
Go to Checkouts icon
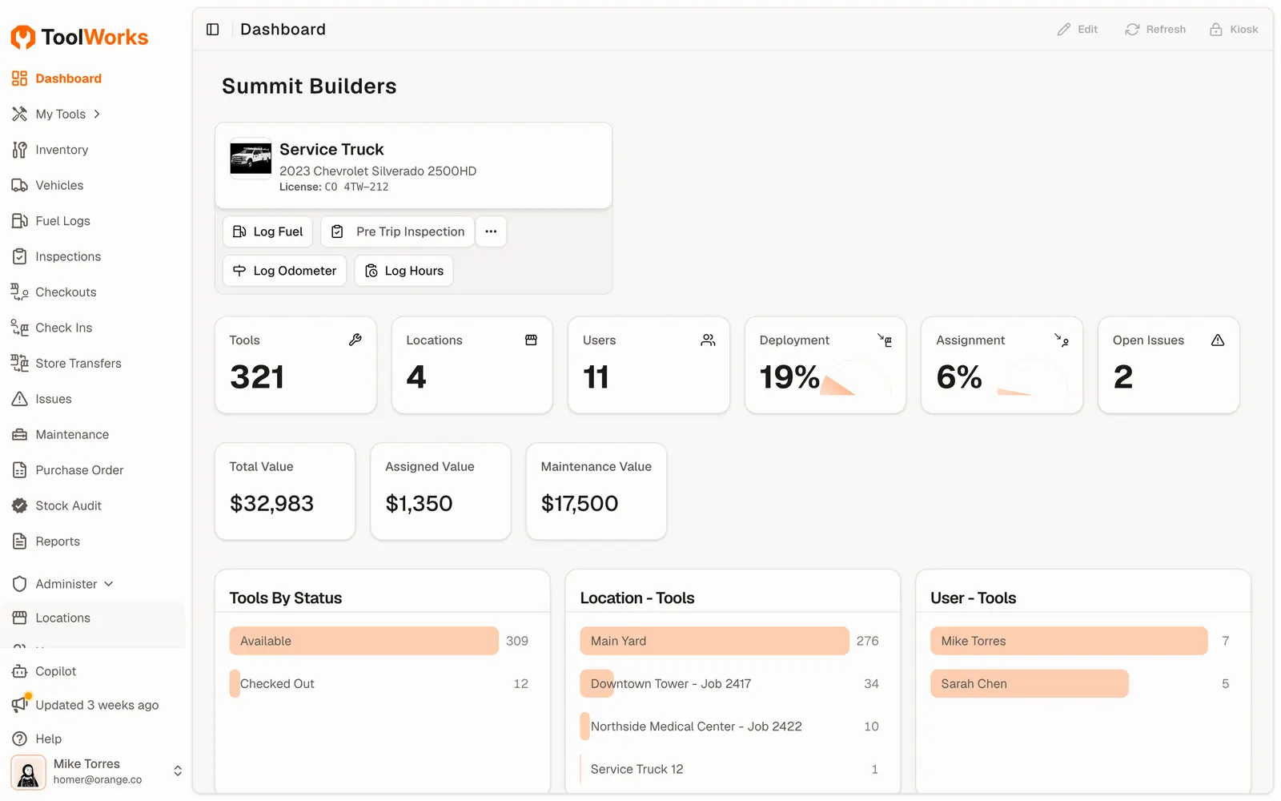click(x=19, y=292)
